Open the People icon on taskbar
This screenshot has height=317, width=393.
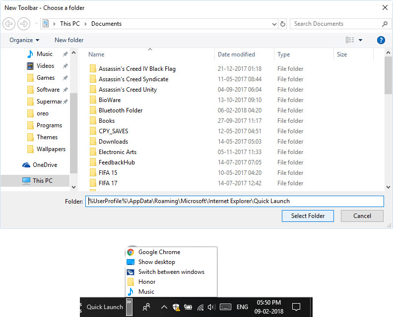click(x=146, y=307)
